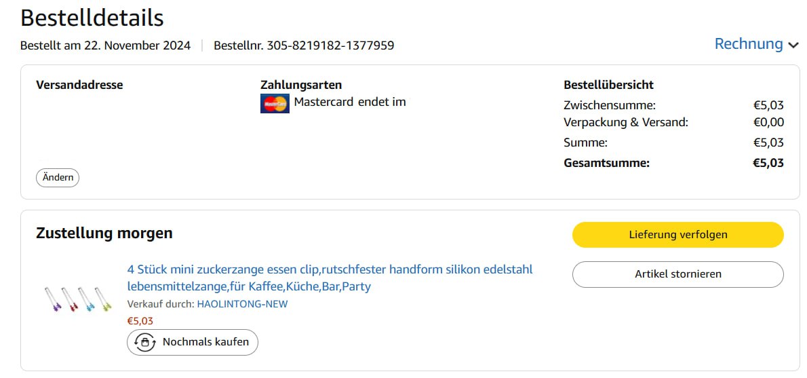Click the Zustellung morgen heading
The image size is (807, 378).
pos(104,233)
